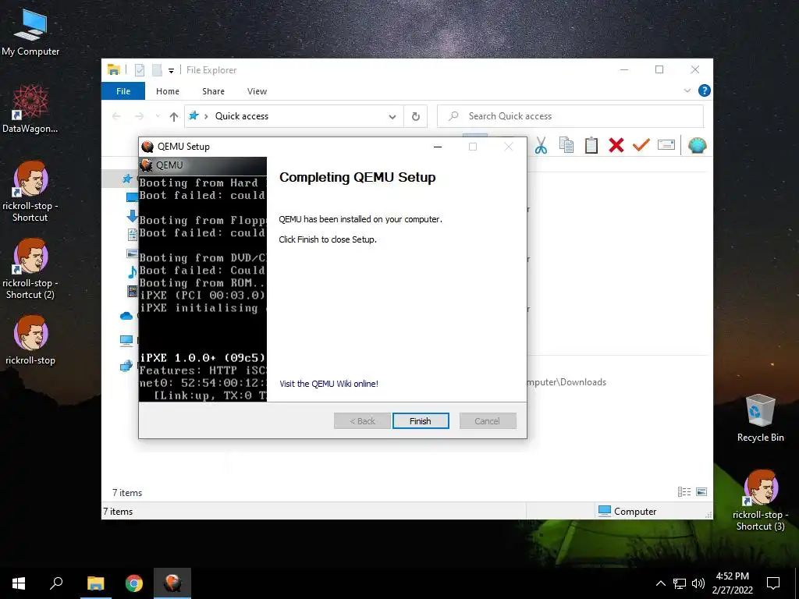This screenshot has height=599, width=799.
Task: Click the envelope-shaped toolbar icon
Action: pyautogui.click(x=666, y=145)
